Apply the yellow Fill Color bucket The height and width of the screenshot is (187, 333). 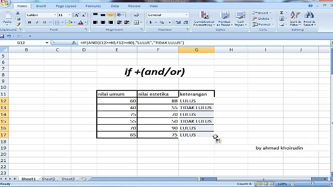[x=69, y=22]
